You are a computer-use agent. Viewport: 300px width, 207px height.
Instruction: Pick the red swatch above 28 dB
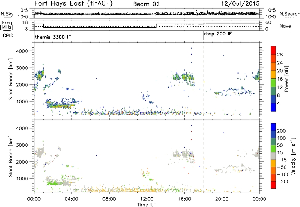pyautogui.click(x=273, y=50)
